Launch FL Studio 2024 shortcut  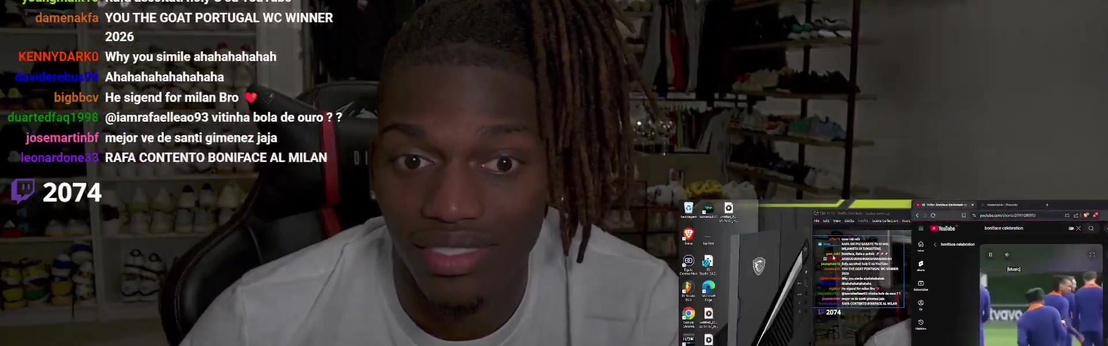688,287
